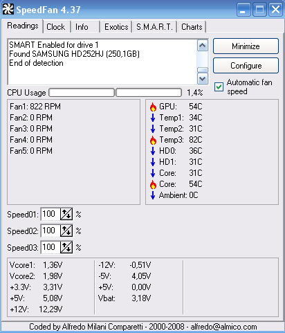Click the first CPU Usage bar
The height and width of the screenshot is (333, 285).
[x=82, y=93]
